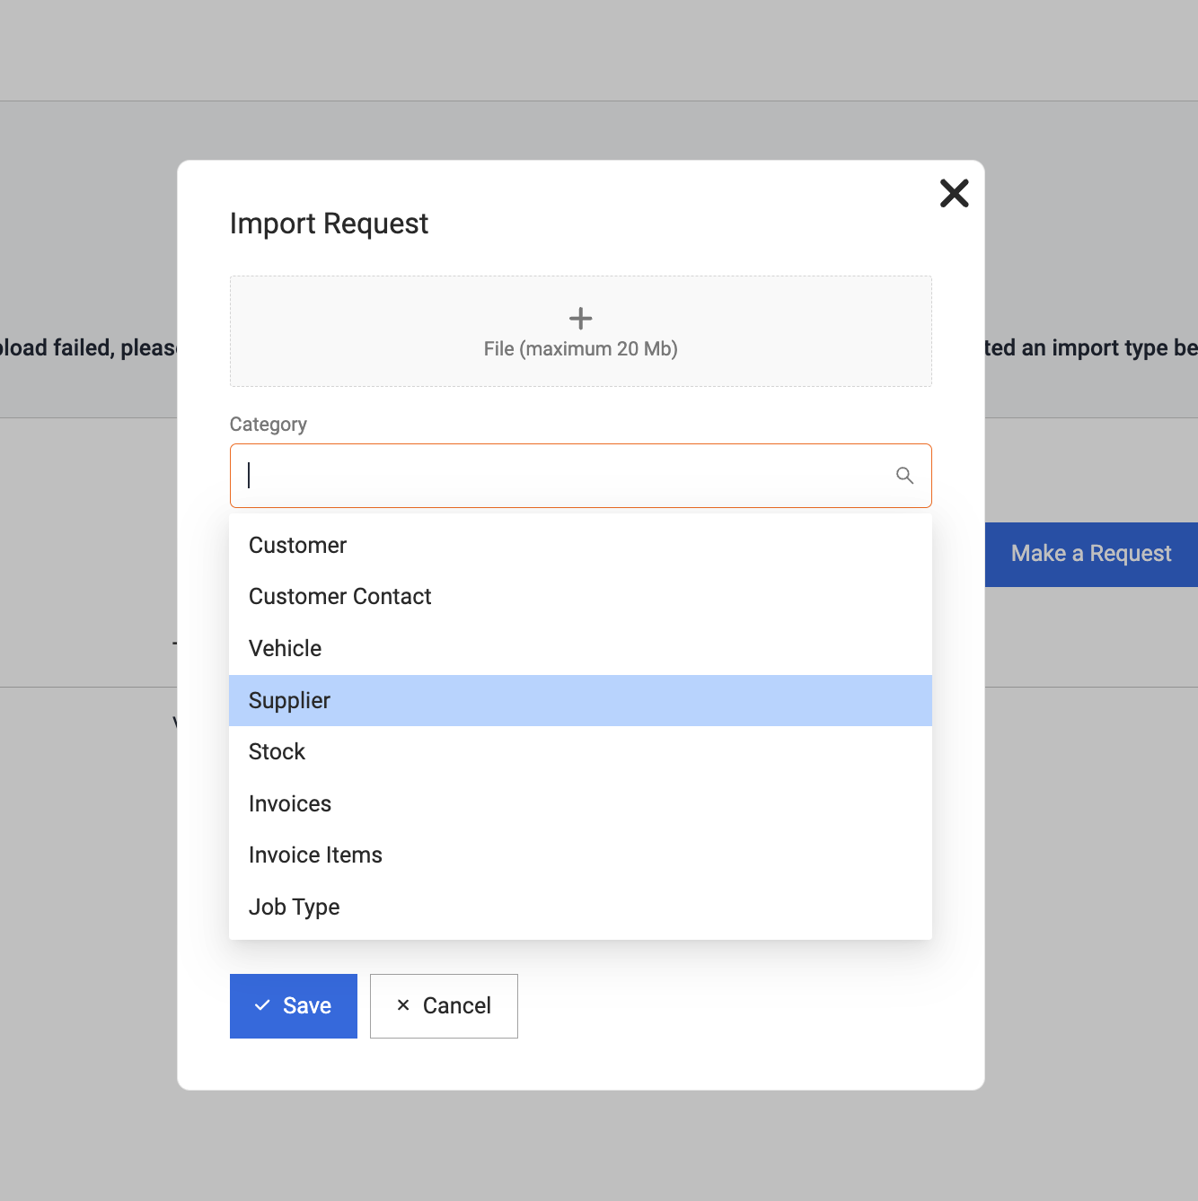The width and height of the screenshot is (1198, 1201).
Task: Select Invoices from the dropdown list
Action: pyautogui.click(x=289, y=804)
